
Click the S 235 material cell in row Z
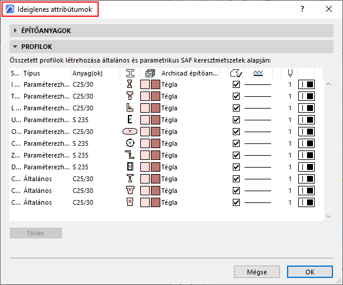(x=80, y=156)
